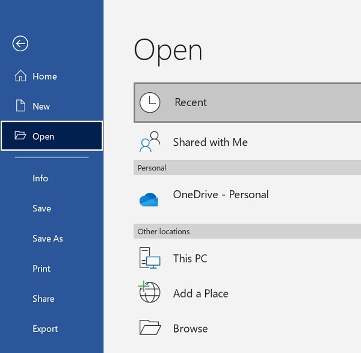Click the back arrow icon
The height and width of the screenshot is (353, 361).
[x=20, y=43]
